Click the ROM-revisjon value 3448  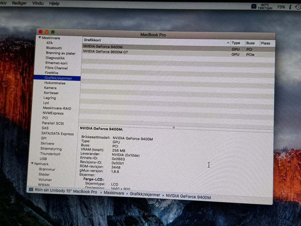pos(116,167)
